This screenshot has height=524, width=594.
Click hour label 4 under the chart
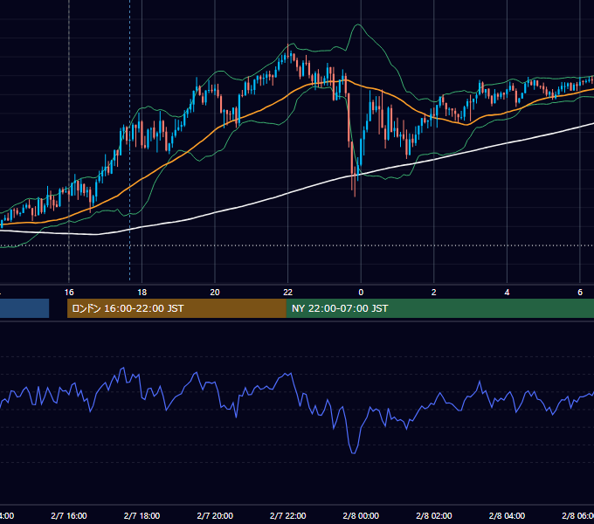click(x=507, y=293)
